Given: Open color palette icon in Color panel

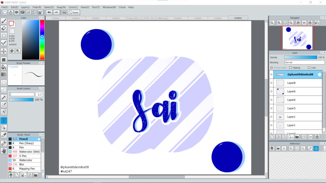Looking at the screenshot, I should (x=12, y=51).
